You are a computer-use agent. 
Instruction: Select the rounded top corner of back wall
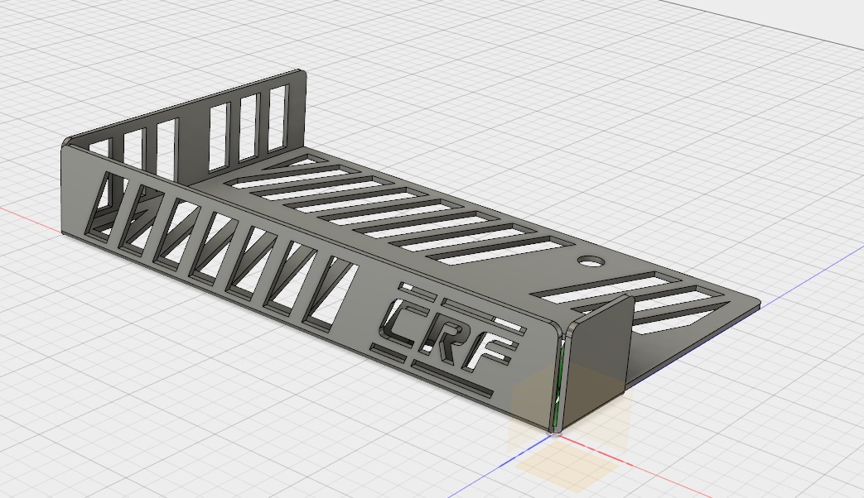point(302,74)
